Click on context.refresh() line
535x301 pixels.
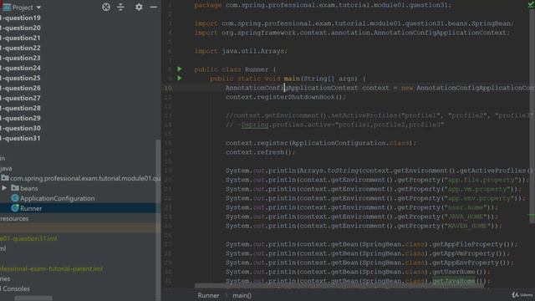(260, 152)
